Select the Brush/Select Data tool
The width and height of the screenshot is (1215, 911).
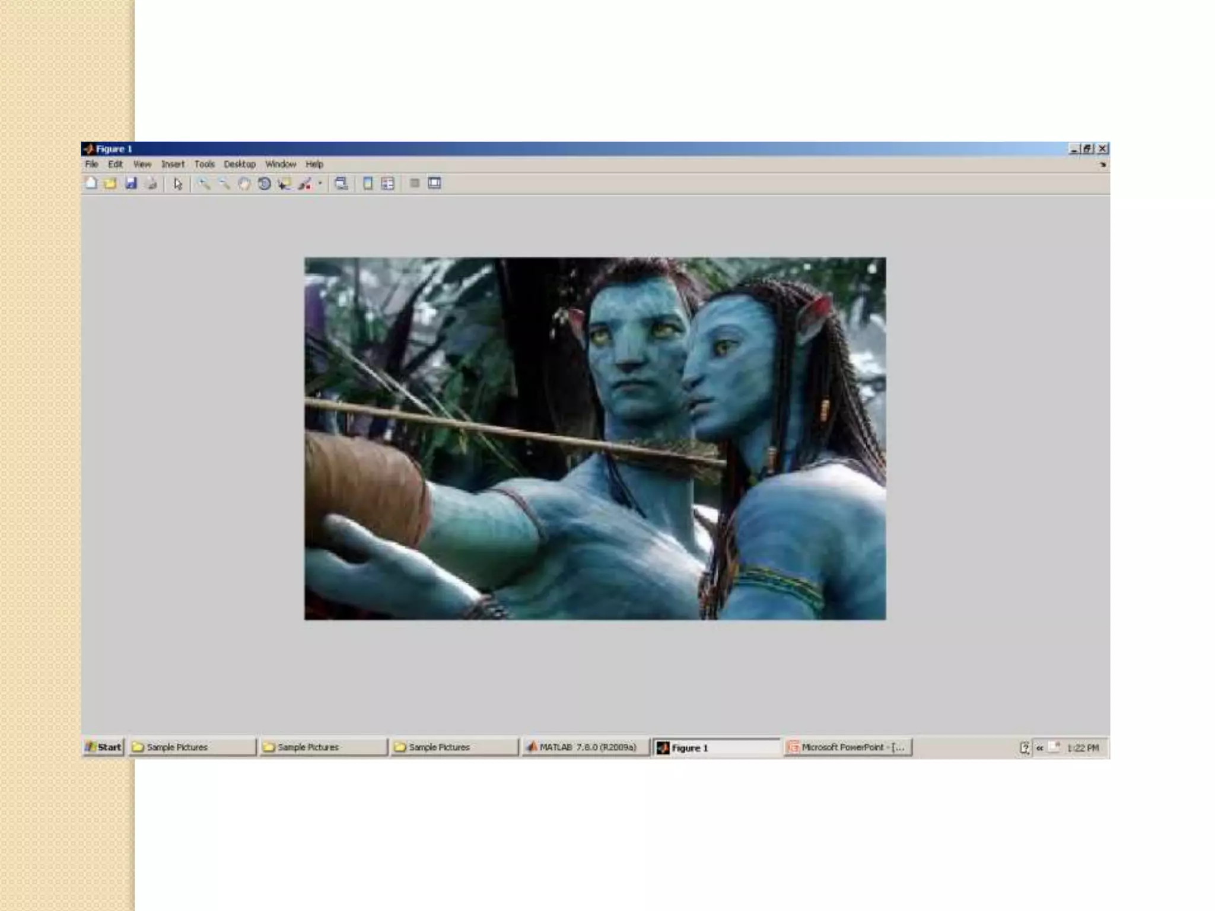click(x=305, y=184)
